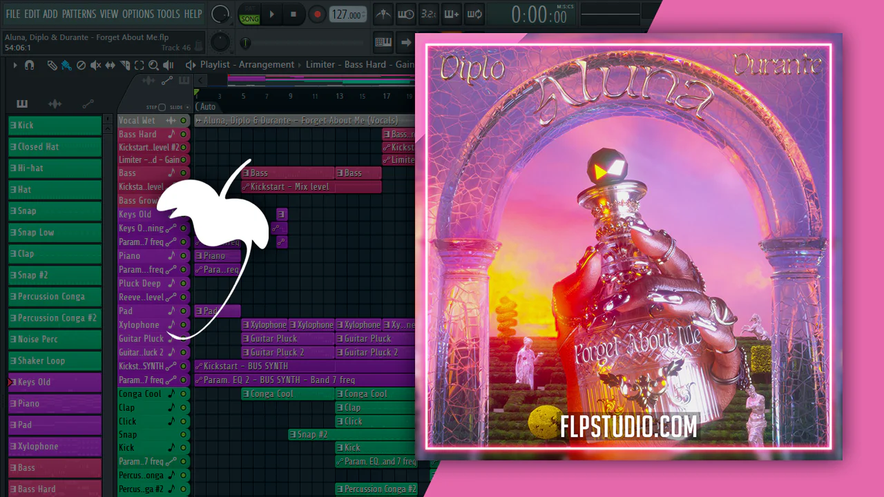
Task: Click the countdown 3-2-1 icon
Action: tap(428, 14)
